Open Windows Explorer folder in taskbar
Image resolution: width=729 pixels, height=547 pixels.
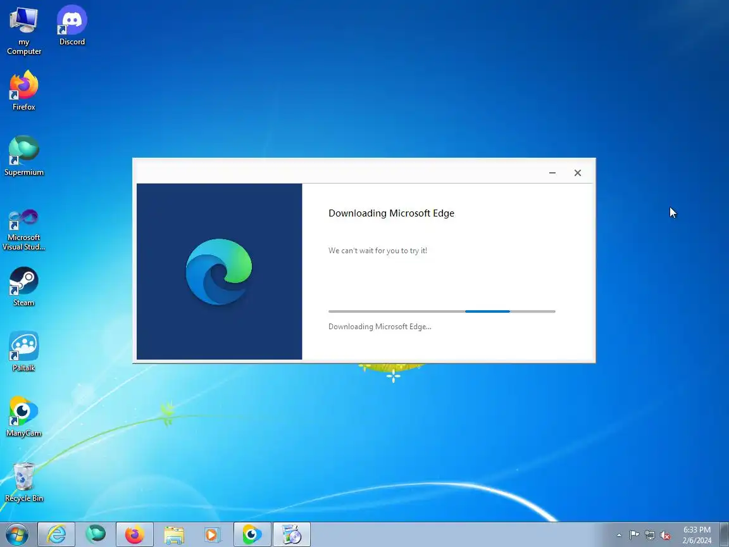click(174, 534)
